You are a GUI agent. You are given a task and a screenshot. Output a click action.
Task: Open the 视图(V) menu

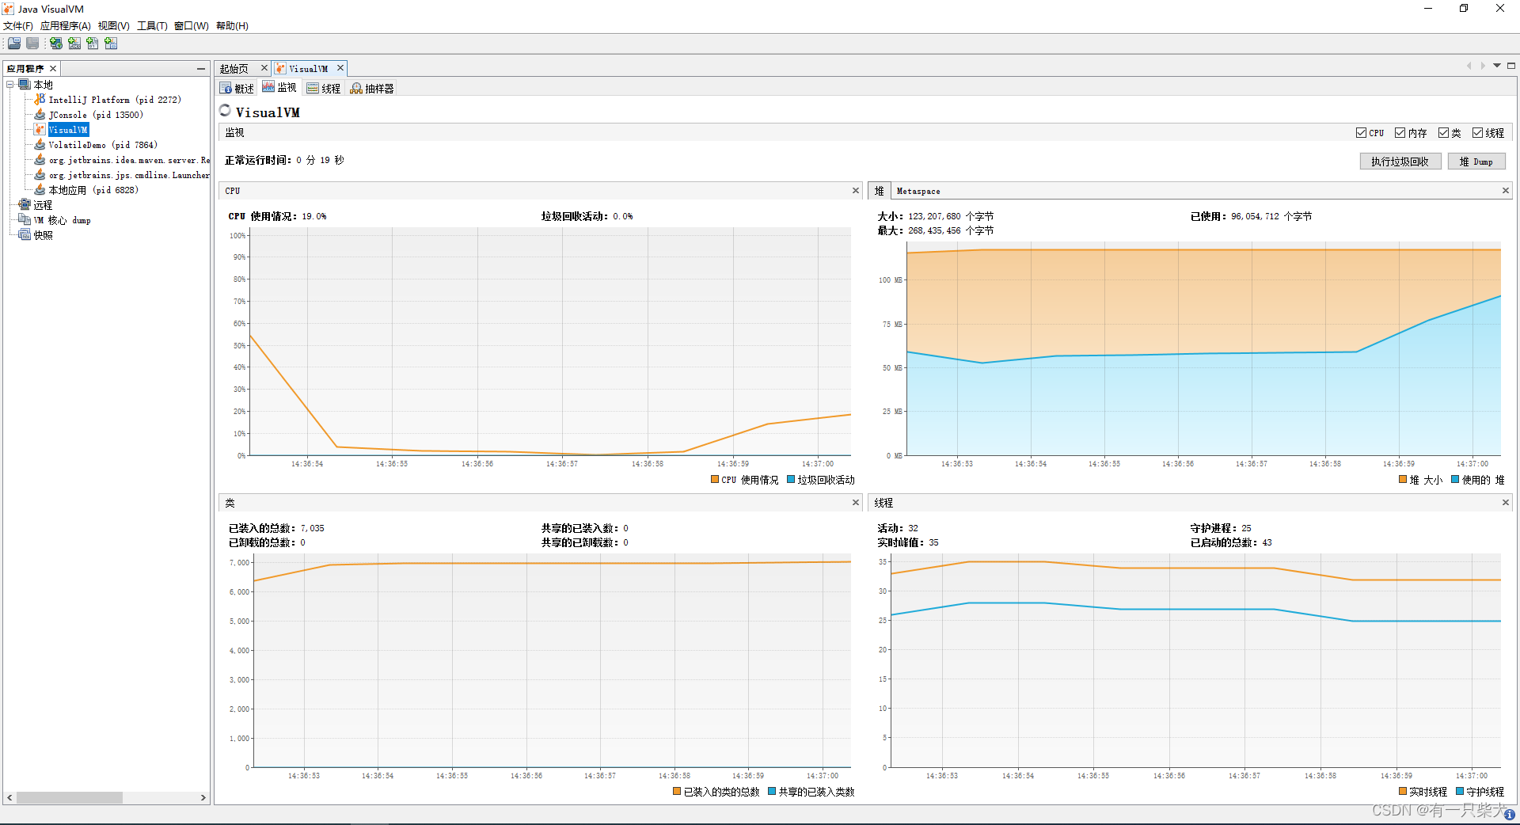pyautogui.click(x=114, y=26)
